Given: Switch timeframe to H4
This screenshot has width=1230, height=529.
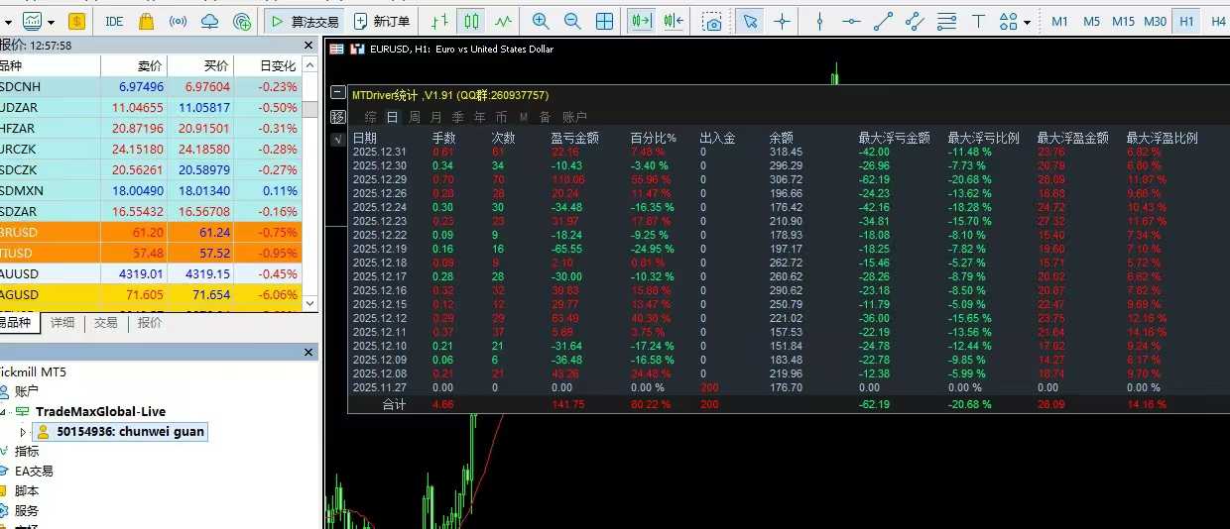Looking at the screenshot, I should 1218,21.
